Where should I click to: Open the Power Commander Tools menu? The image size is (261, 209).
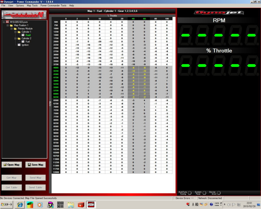[x=53, y=5]
